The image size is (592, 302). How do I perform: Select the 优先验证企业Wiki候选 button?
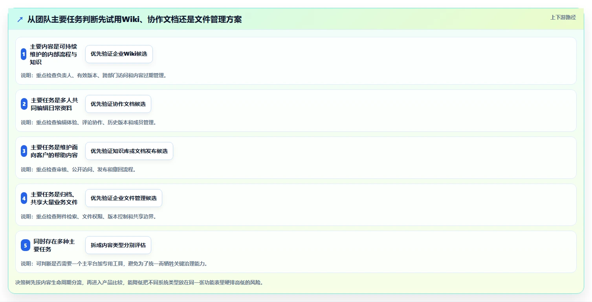point(119,54)
